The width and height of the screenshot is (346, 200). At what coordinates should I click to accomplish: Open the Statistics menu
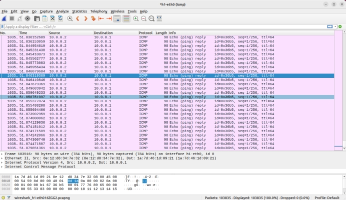79,11
